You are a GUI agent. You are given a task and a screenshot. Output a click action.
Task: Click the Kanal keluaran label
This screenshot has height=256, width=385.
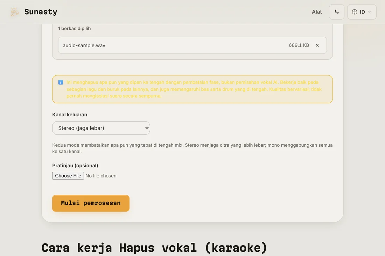[x=70, y=115]
